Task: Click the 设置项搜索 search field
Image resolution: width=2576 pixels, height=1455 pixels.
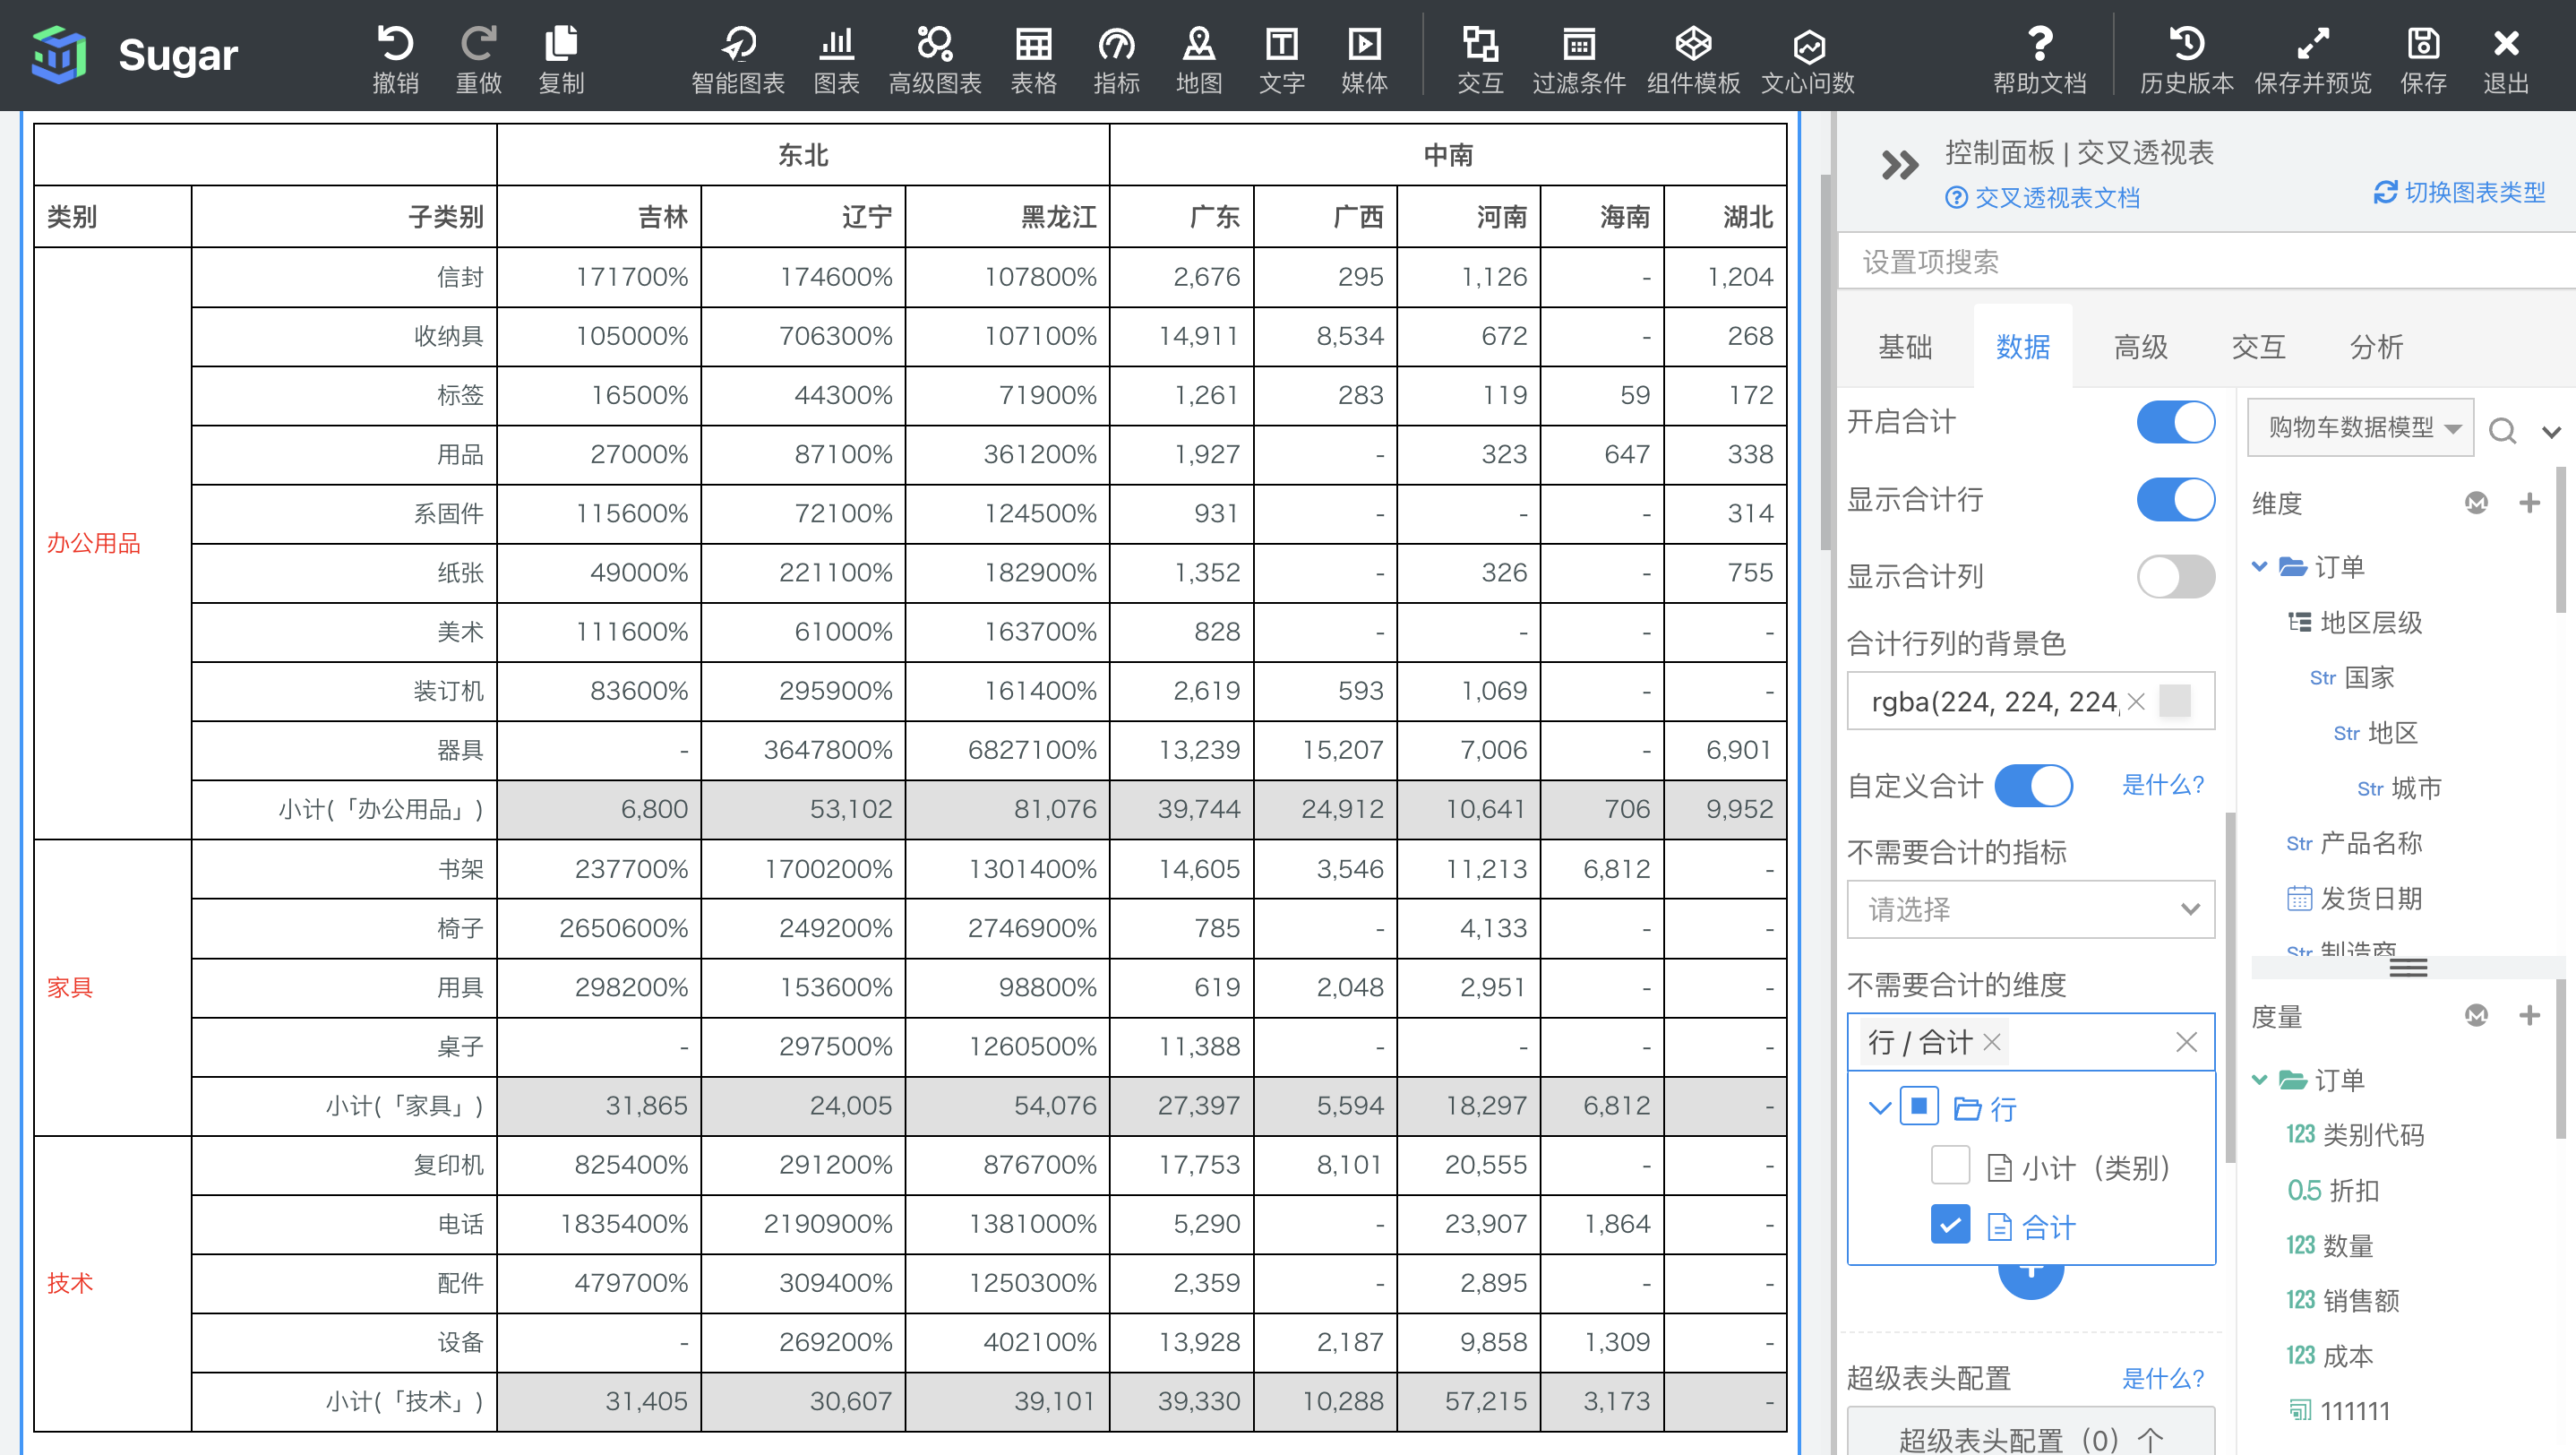Action: [x=2206, y=261]
